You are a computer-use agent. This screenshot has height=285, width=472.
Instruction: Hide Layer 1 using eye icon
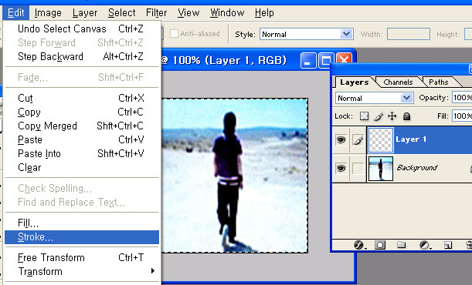(341, 139)
